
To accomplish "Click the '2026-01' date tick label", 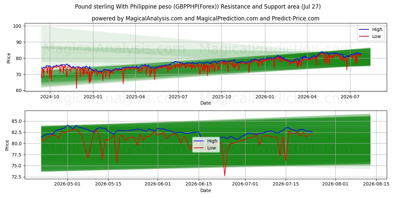I will pyautogui.click(x=265, y=97).
